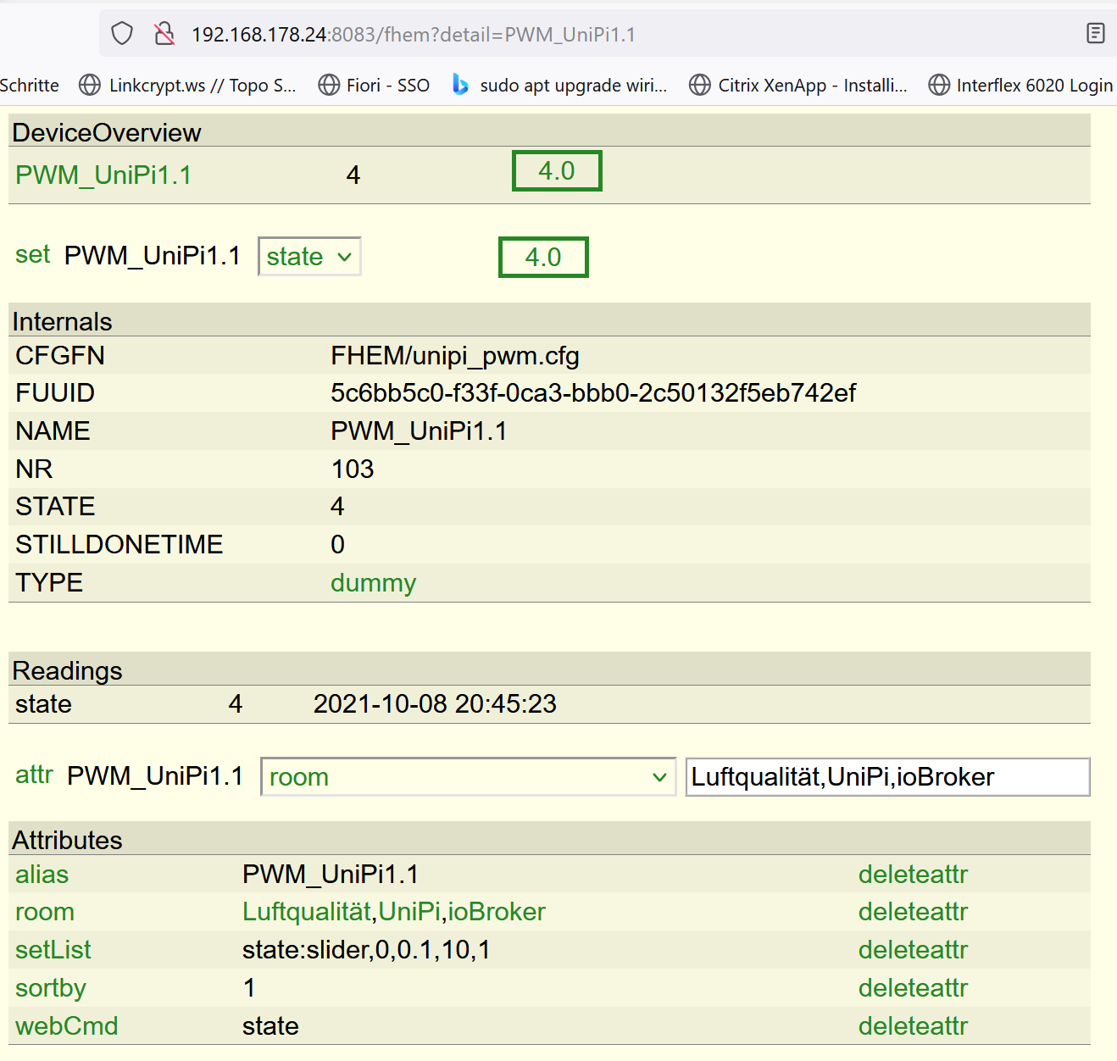This screenshot has height=1061, width=1117.
Task: Click deleteattr for alias
Action: pyautogui.click(x=913, y=875)
